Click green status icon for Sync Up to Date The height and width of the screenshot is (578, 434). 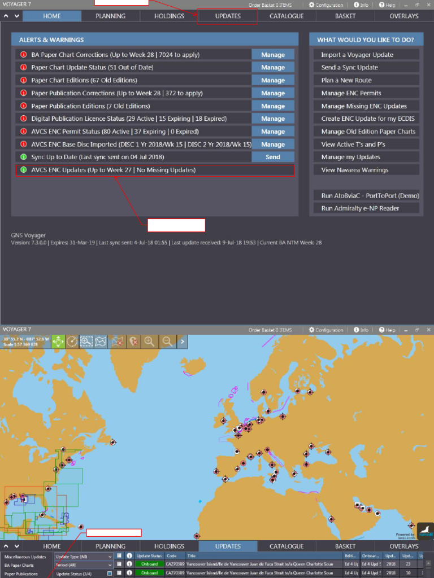click(24, 157)
